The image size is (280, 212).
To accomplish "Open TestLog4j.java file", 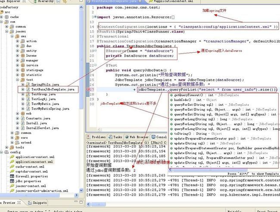I will point(44,99).
